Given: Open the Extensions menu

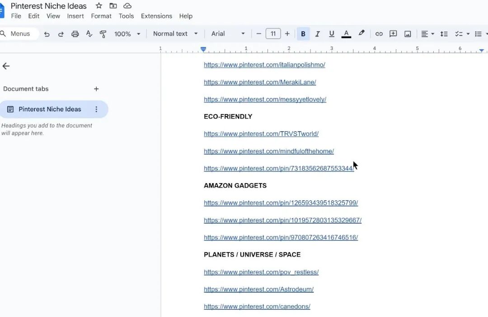Looking at the screenshot, I should pos(156,16).
